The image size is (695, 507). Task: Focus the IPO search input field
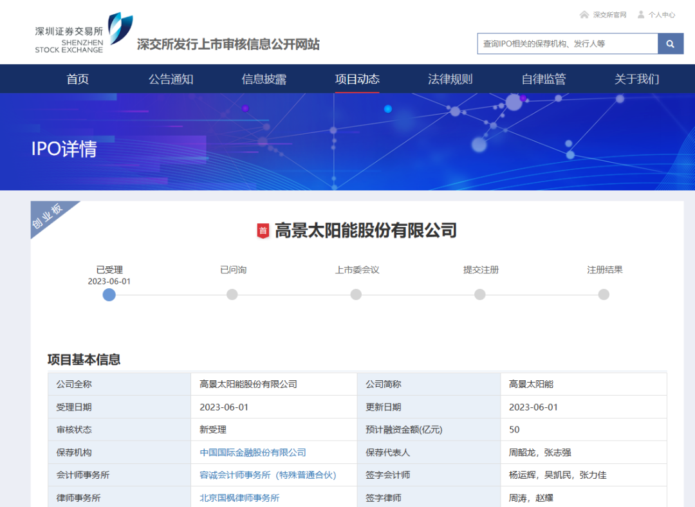(568, 44)
